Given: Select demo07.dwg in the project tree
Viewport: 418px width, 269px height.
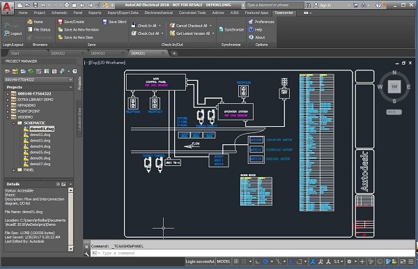Looking at the screenshot, I should [40, 164].
